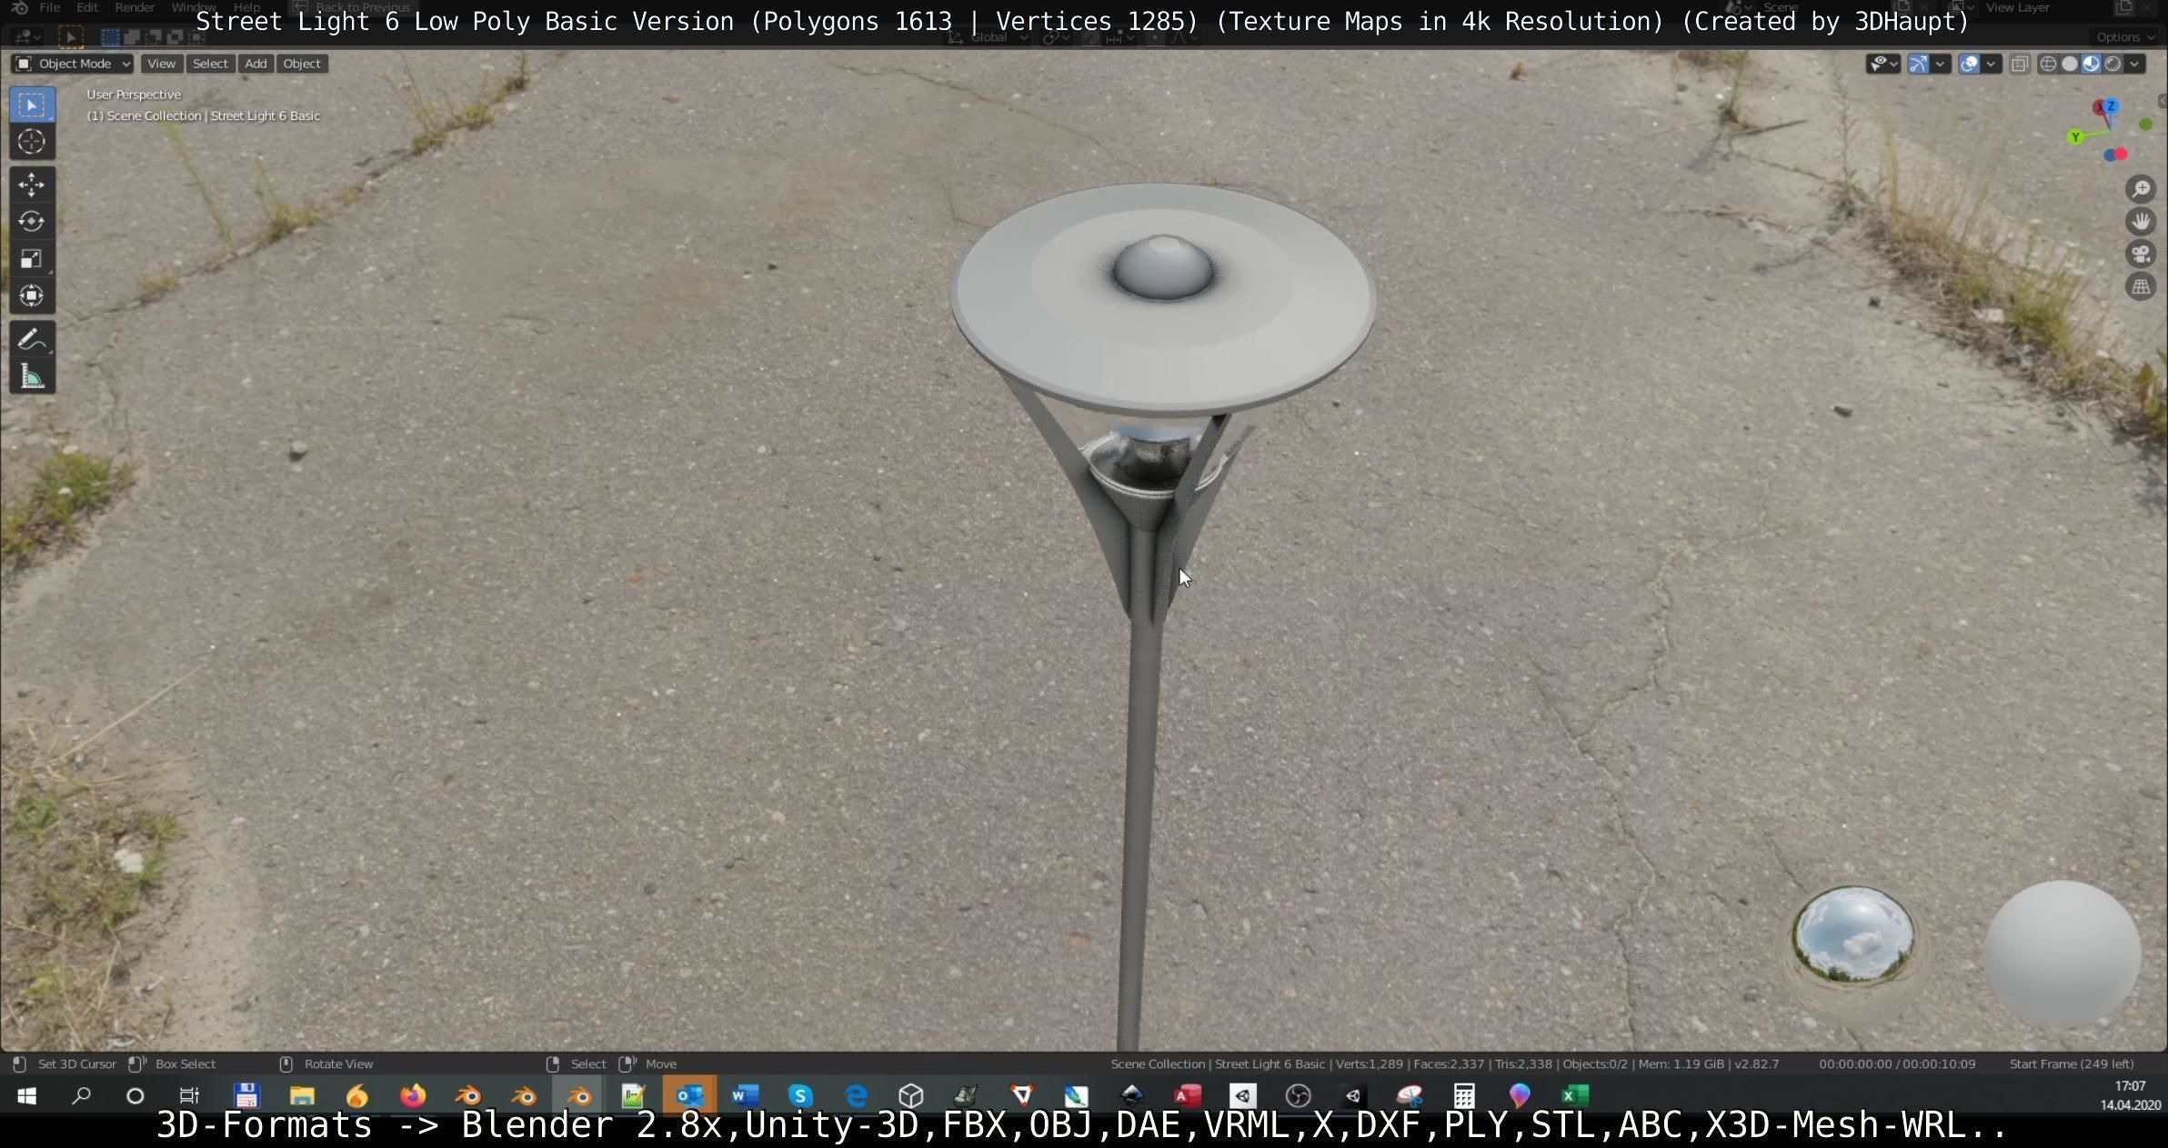Screen dimensions: 2168x1148
Task: Open Skype from the taskbar
Action: click(x=800, y=1095)
